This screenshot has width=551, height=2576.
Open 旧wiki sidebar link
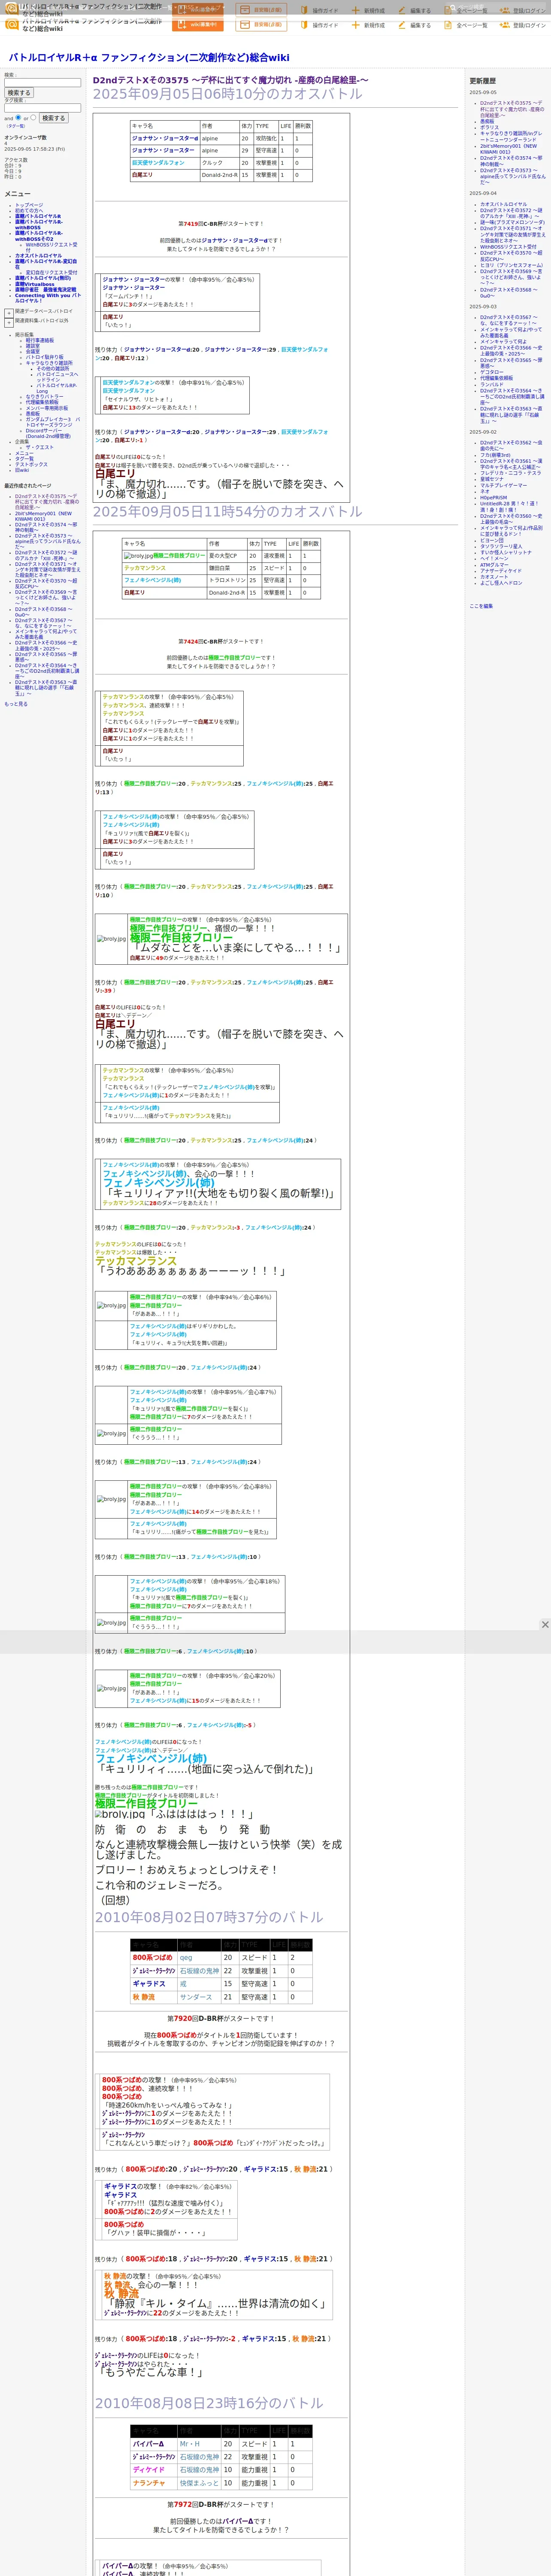coord(22,470)
